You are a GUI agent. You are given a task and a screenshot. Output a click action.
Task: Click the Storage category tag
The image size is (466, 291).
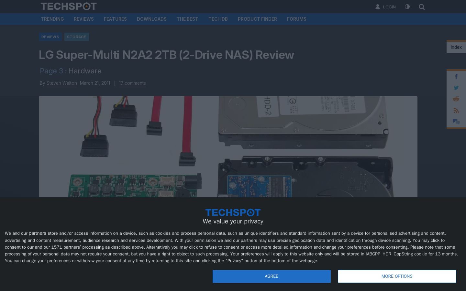[x=77, y=37]
